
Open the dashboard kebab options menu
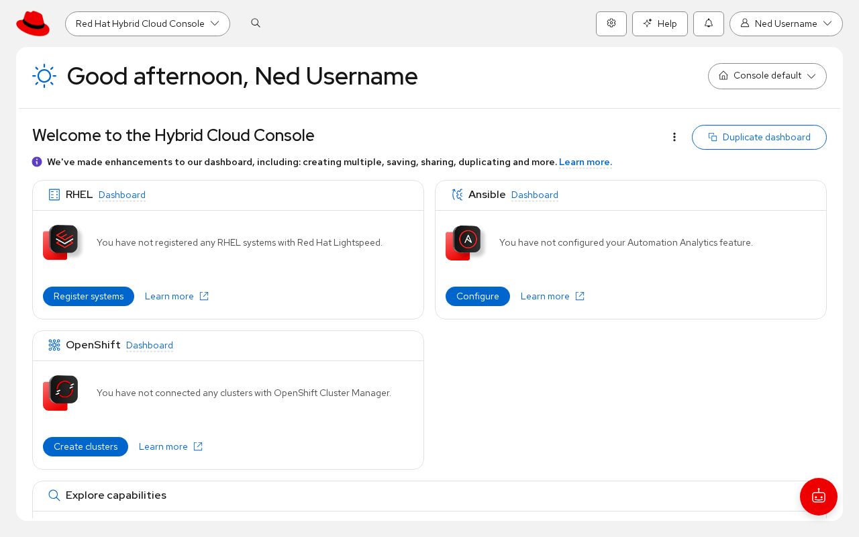[674, 137]
